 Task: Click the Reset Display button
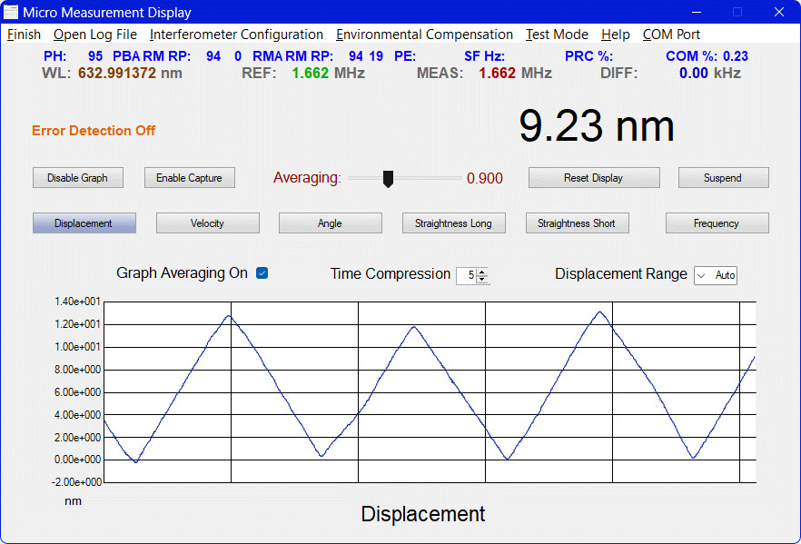594,178
